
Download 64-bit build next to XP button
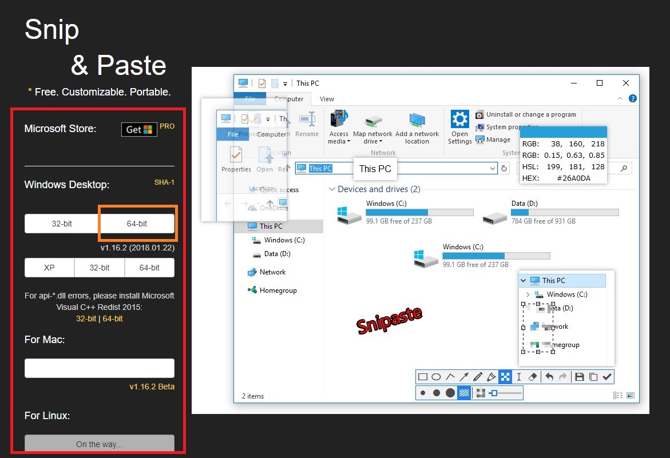(x=149, y=268)
